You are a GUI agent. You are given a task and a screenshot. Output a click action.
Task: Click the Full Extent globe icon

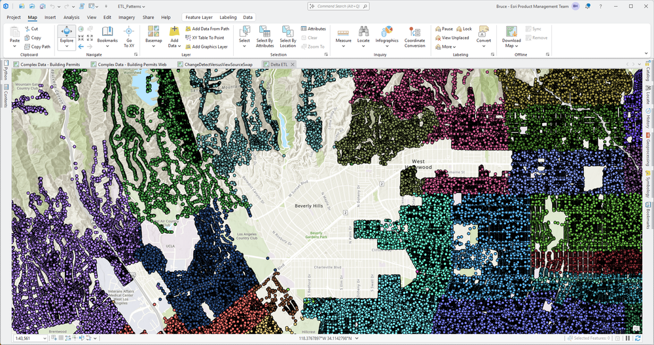(81, 29)
